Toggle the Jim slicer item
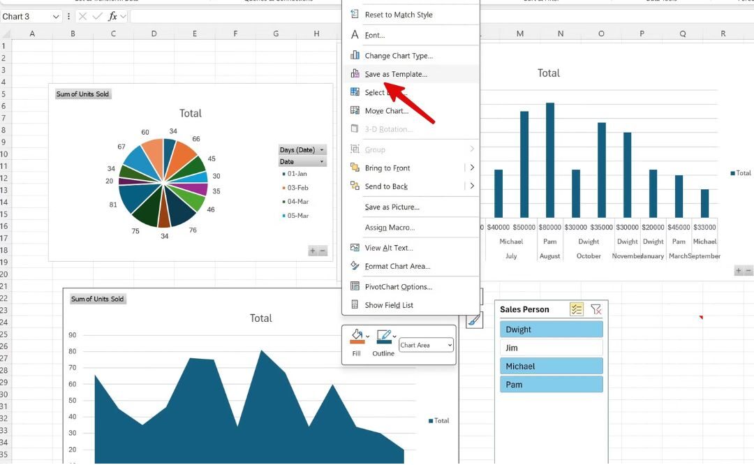Image resolution: width=754 pixels, height=465 pixels. coord(551,348)
